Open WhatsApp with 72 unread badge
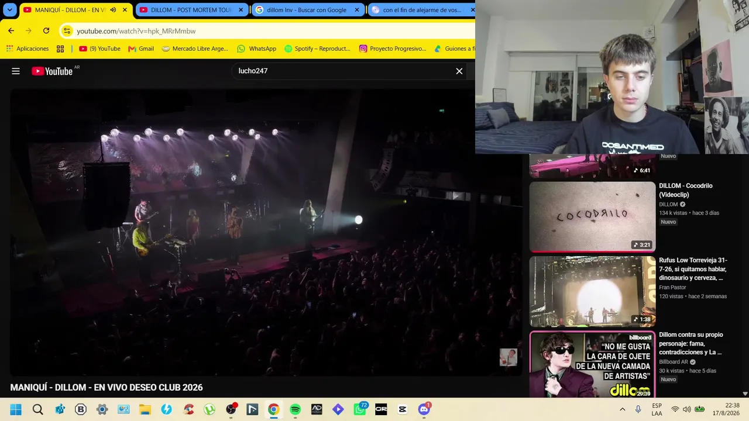Viewport: 749px width, 421px height. [x=360, y=409]
